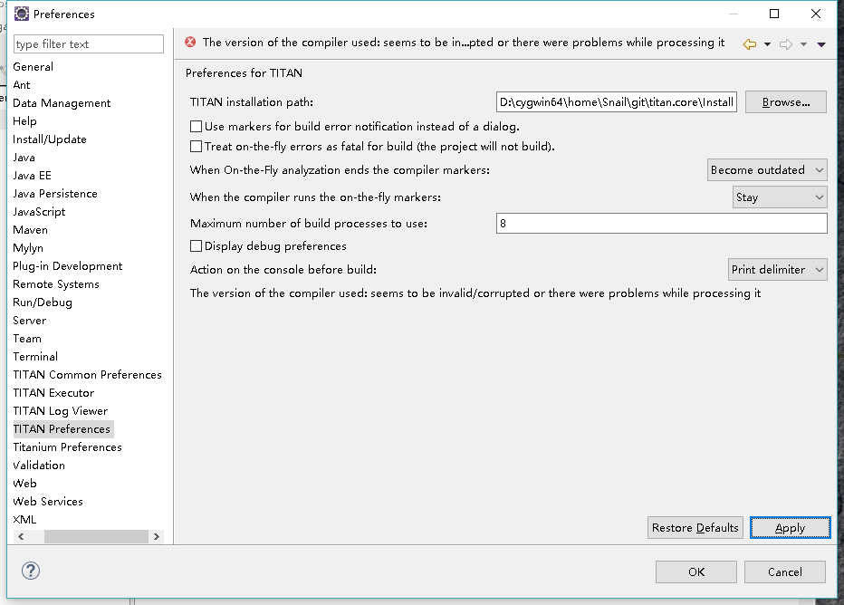This screenshot has width=844, height=605.
Task: Click the type filter text box
Action: coord(88,43)
